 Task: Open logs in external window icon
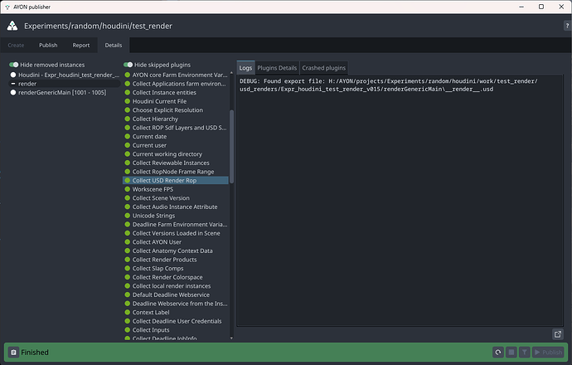[558, 333]
